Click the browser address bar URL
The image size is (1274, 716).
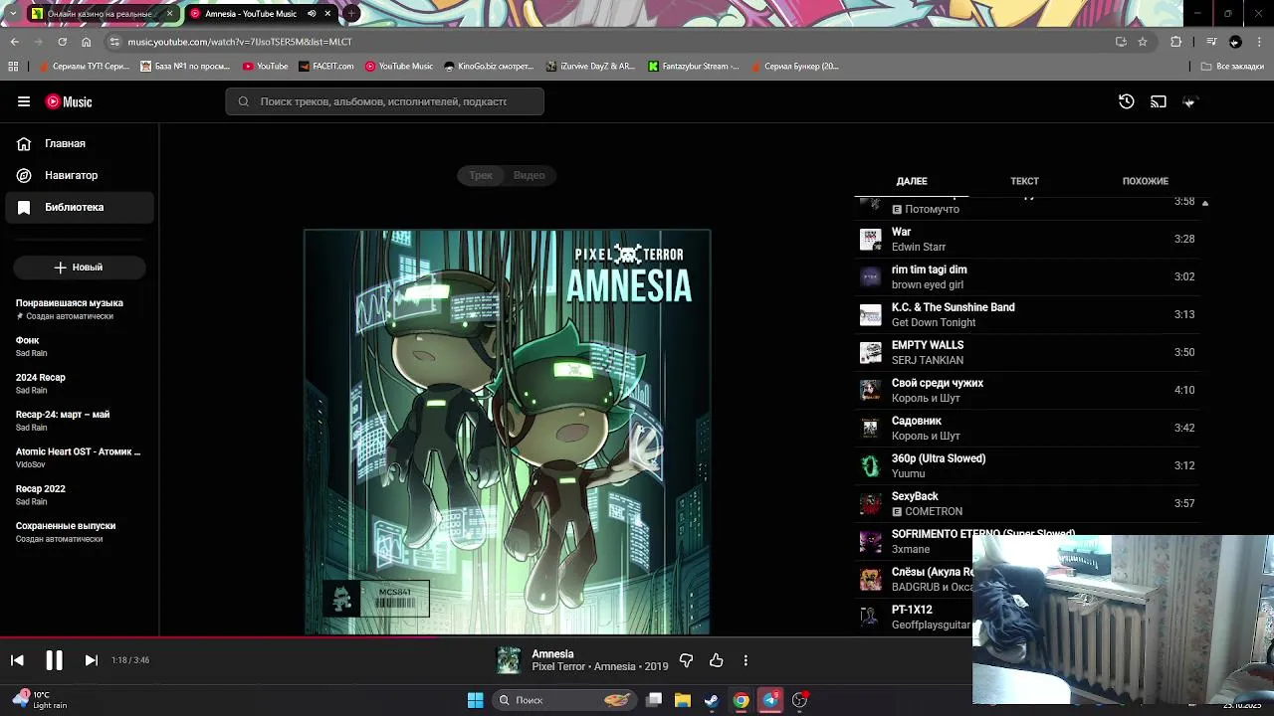(x=240, y=42)
